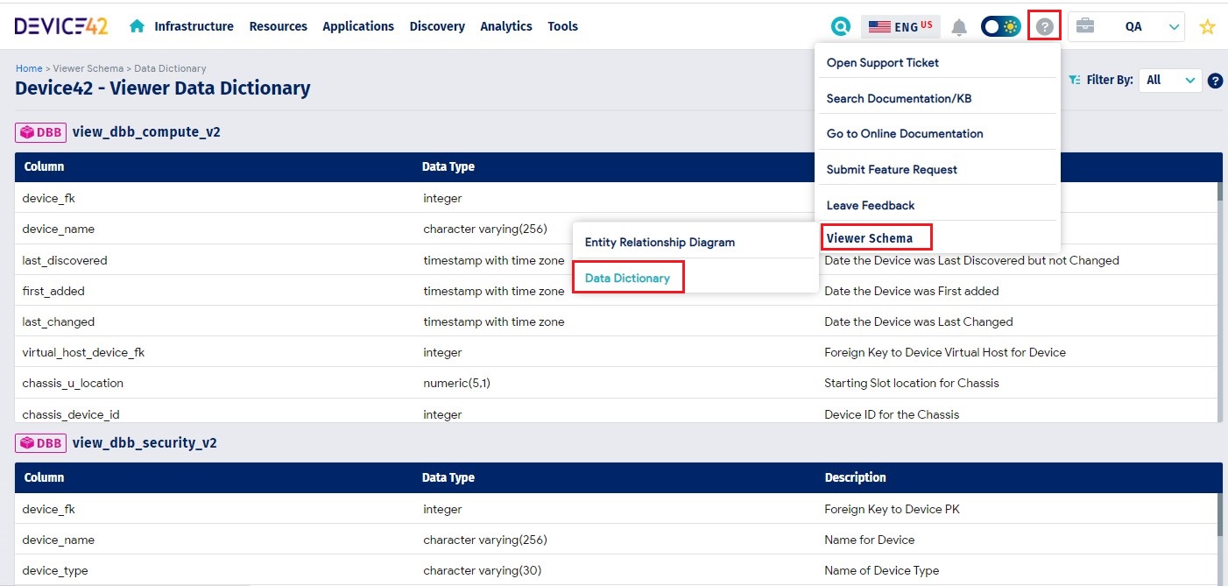Open the Tools menu

coord(562,26)
